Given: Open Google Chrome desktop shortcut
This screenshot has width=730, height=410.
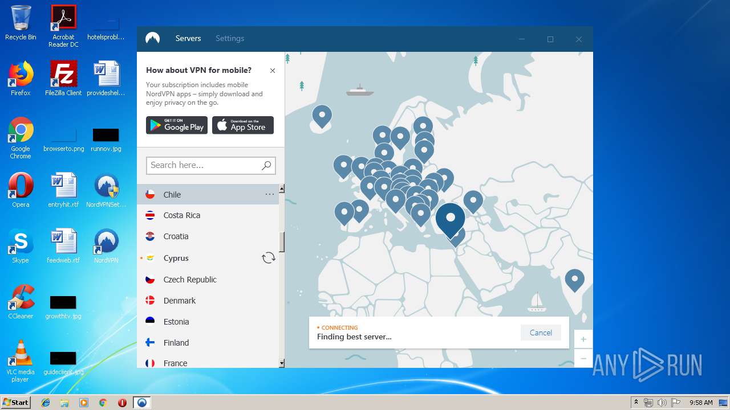Looking at the screenshot, I should 21,138.
